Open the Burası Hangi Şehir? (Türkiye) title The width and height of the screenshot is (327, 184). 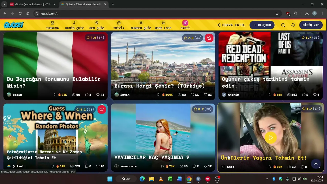tap(160, 86)
